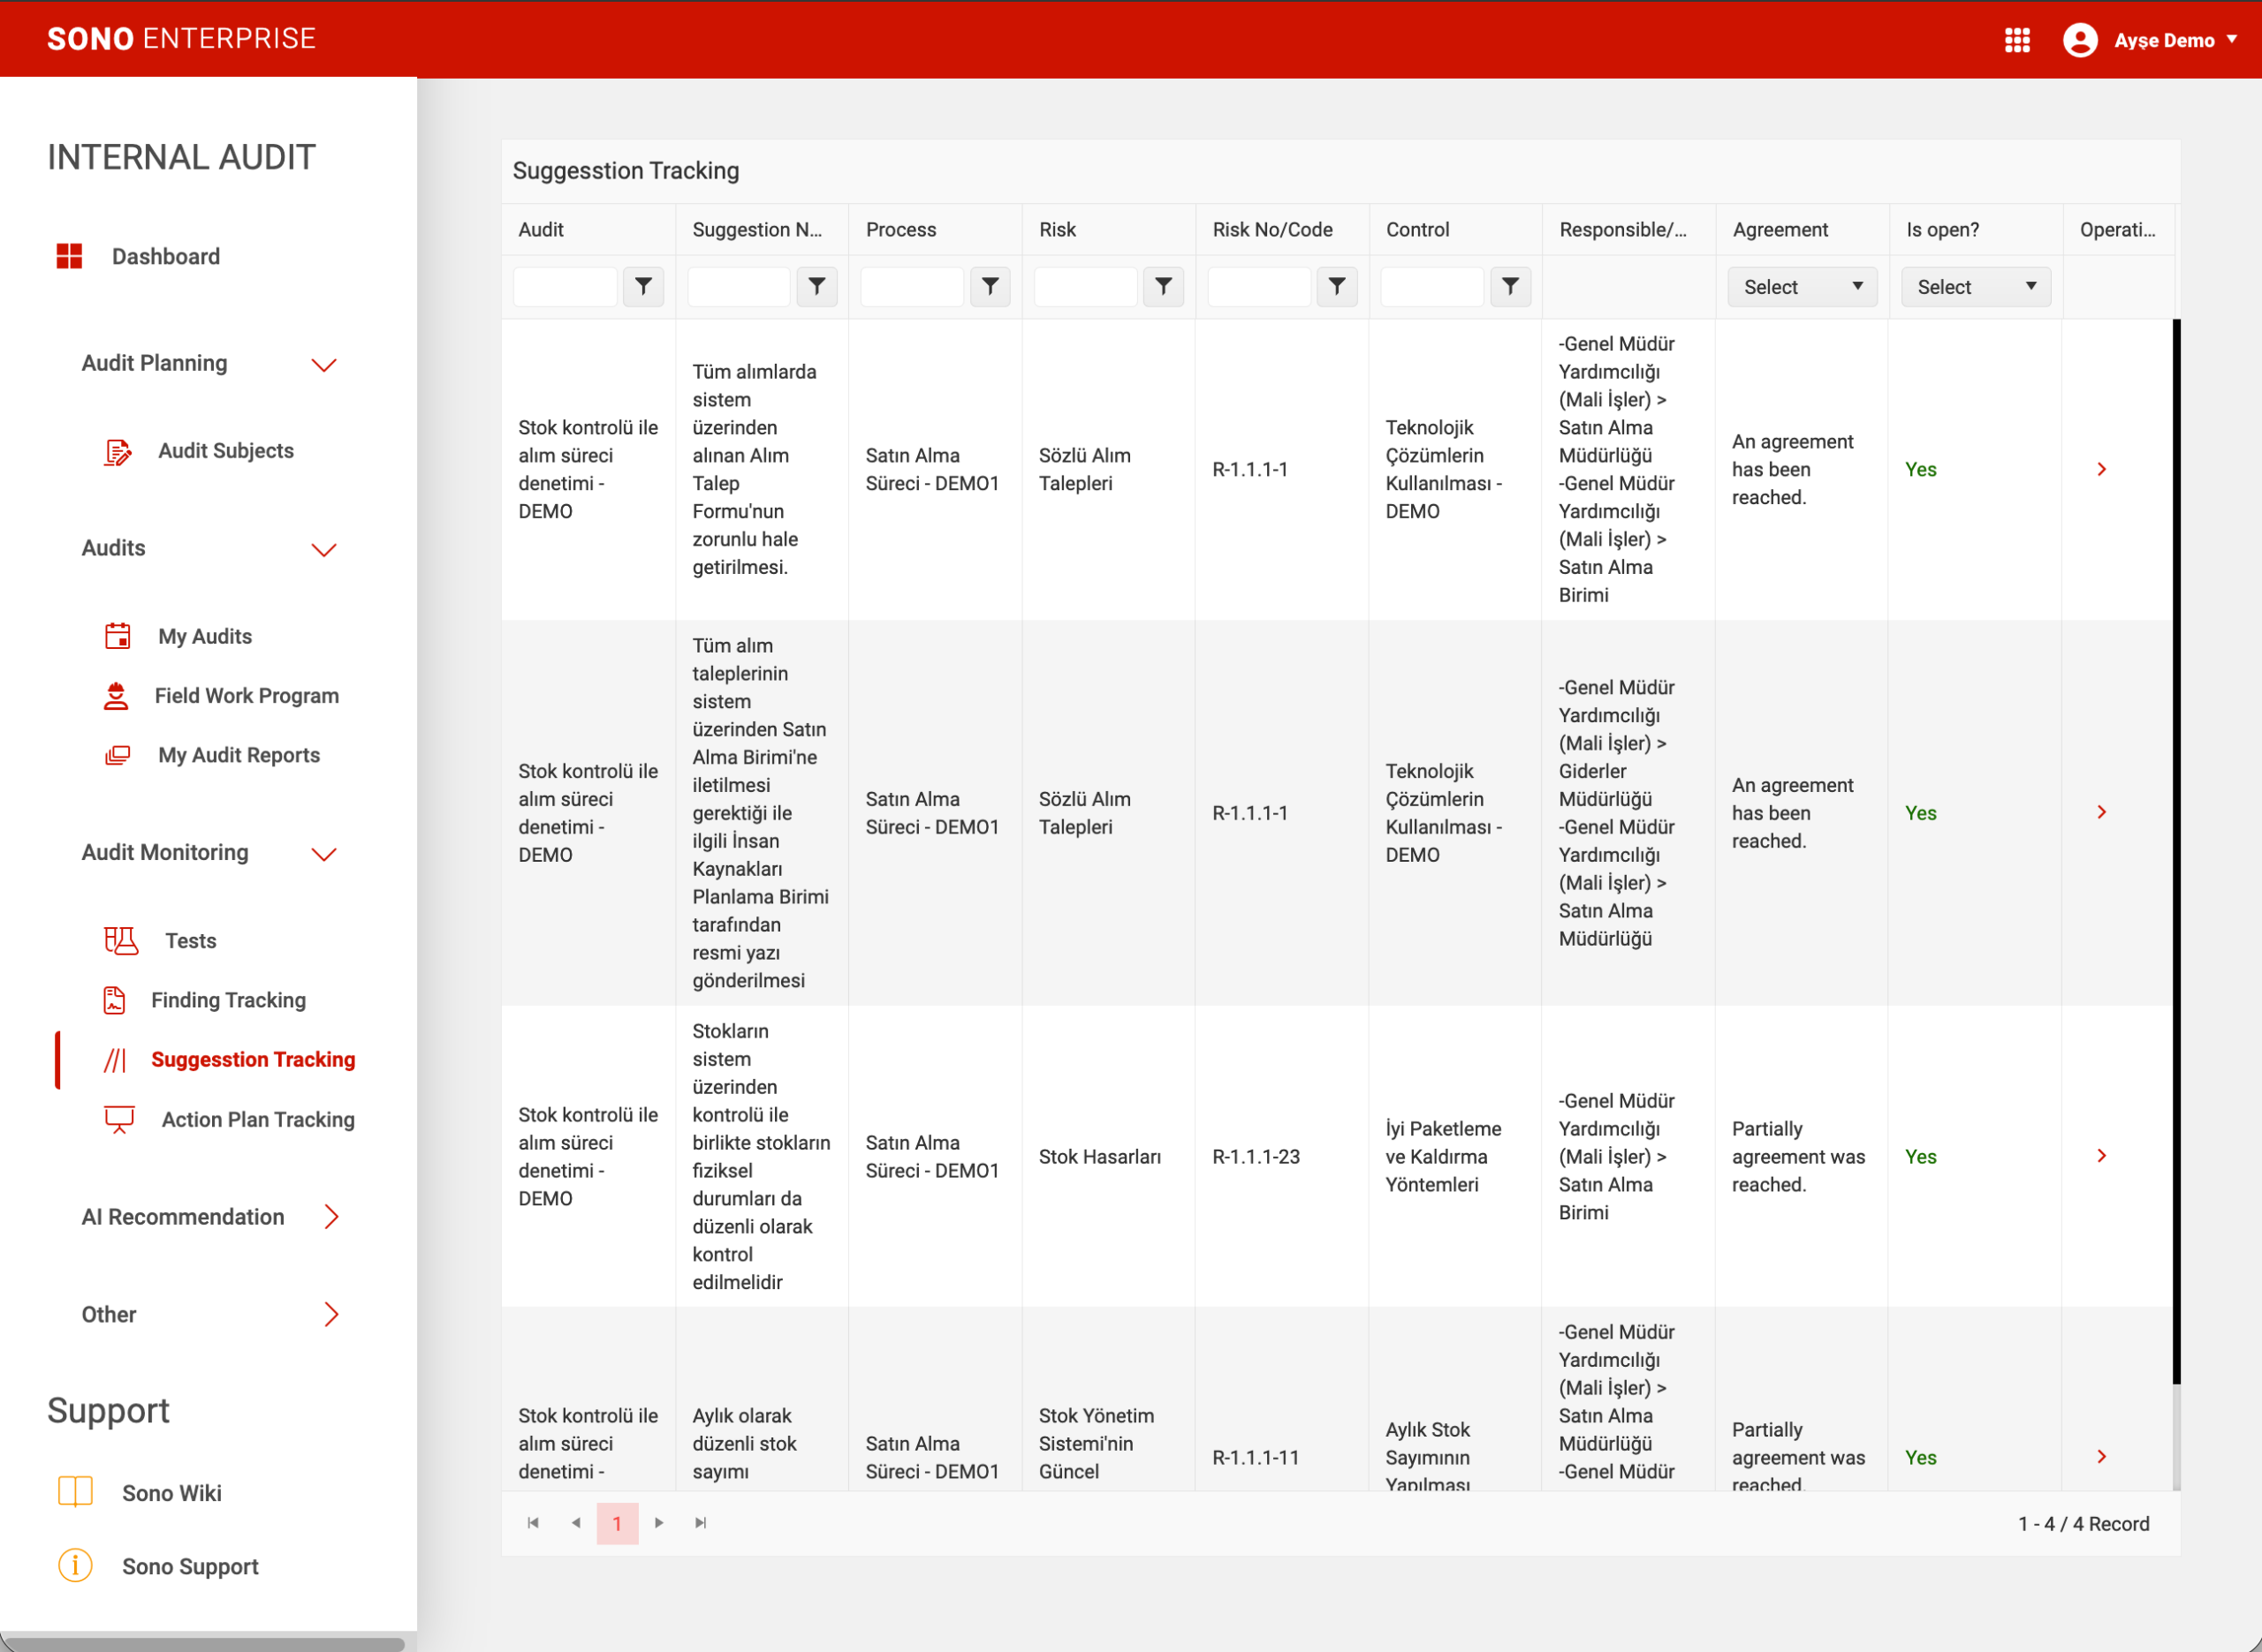Expand the Other menu section
The width and height of the screenshot is (2262, 1652).
[x=331, y=1314]
